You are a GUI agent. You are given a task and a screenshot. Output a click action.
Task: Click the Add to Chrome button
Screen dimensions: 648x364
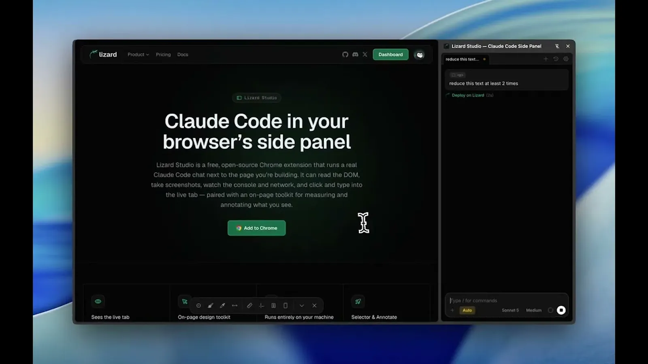tap(256, 228)
